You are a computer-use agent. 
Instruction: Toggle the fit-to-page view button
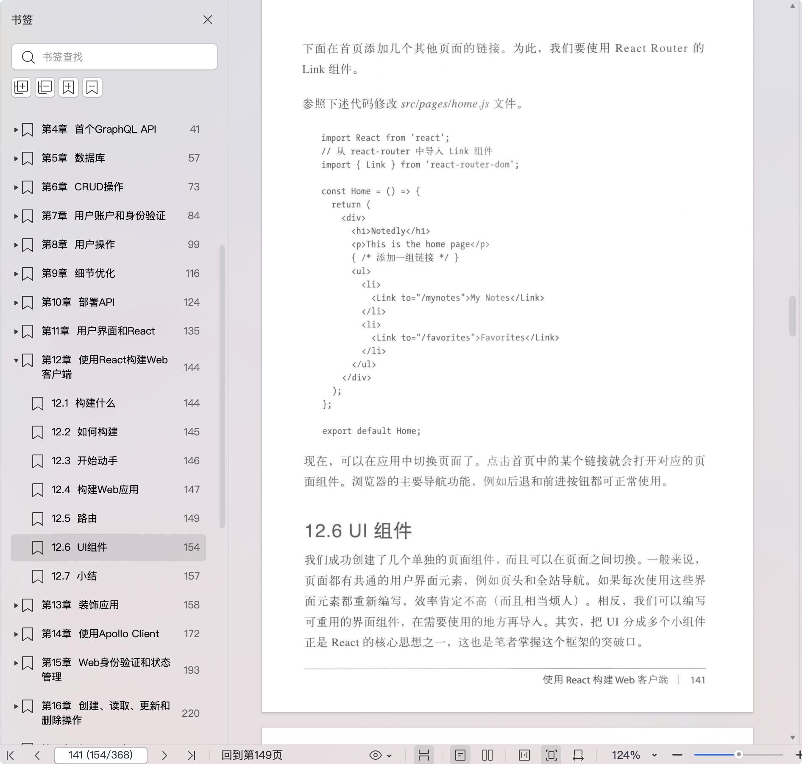tap(551, 755)
